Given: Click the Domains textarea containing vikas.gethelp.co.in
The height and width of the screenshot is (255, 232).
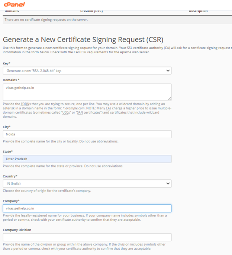Looking at the screenshot, I should (x=87, y=92).
